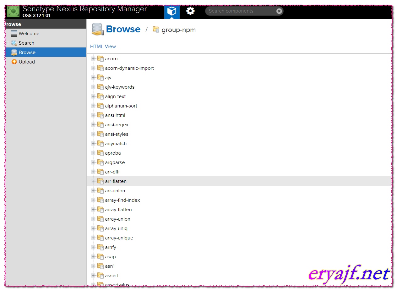The image size is (397, 291).
Task: Select the ansi-html tree row
Action: point(239,115)
